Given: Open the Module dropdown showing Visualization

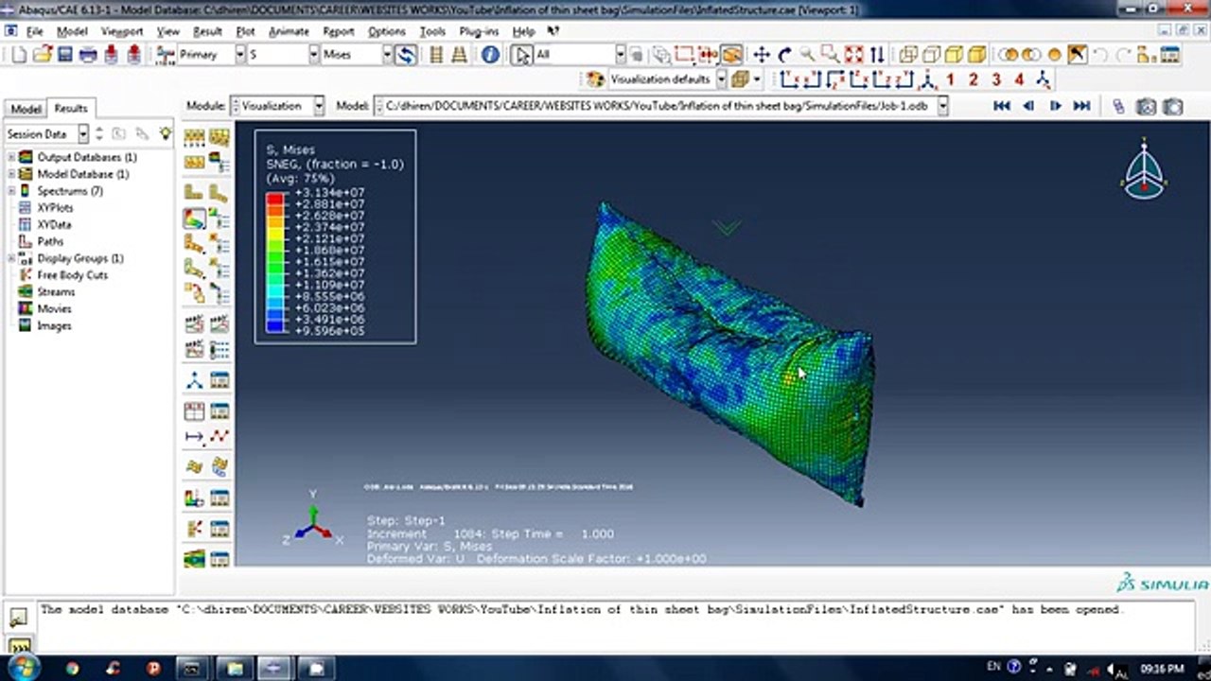Looking at the screenshot, I should pos(278,106).
